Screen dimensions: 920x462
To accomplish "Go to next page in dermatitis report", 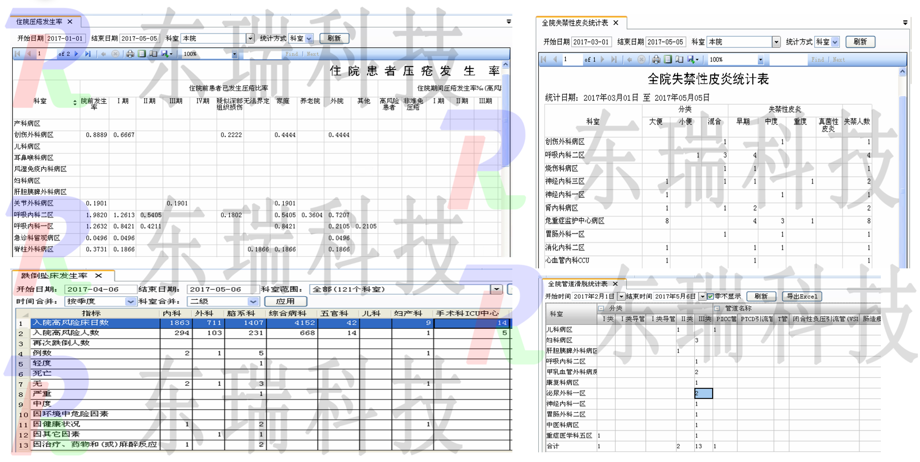I will click(x=603, y=59).
